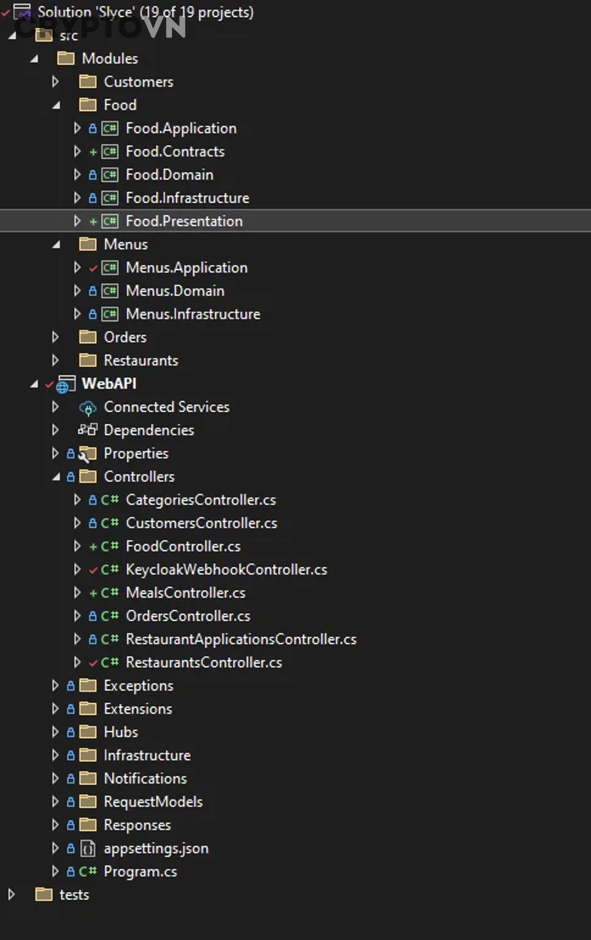The width and height of the screenshot is (591, 940).
Task: Select the Responses folder
Action: pyautogui.click(x=137, y=825)
